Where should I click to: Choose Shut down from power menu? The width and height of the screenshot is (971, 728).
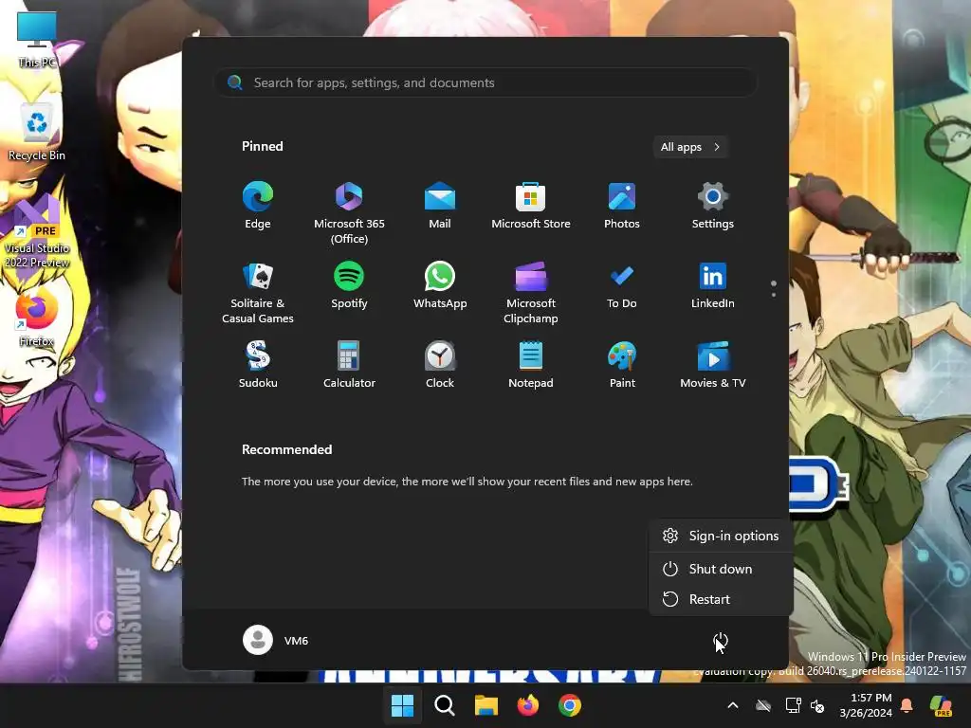(x=721, y=569)
